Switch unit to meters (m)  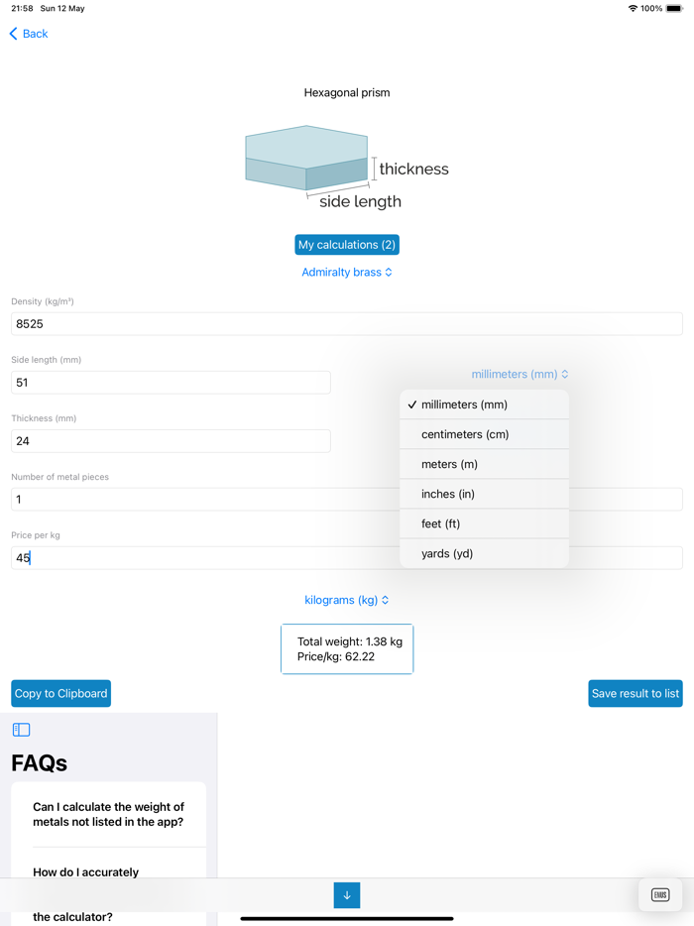[x=484, y=463]
